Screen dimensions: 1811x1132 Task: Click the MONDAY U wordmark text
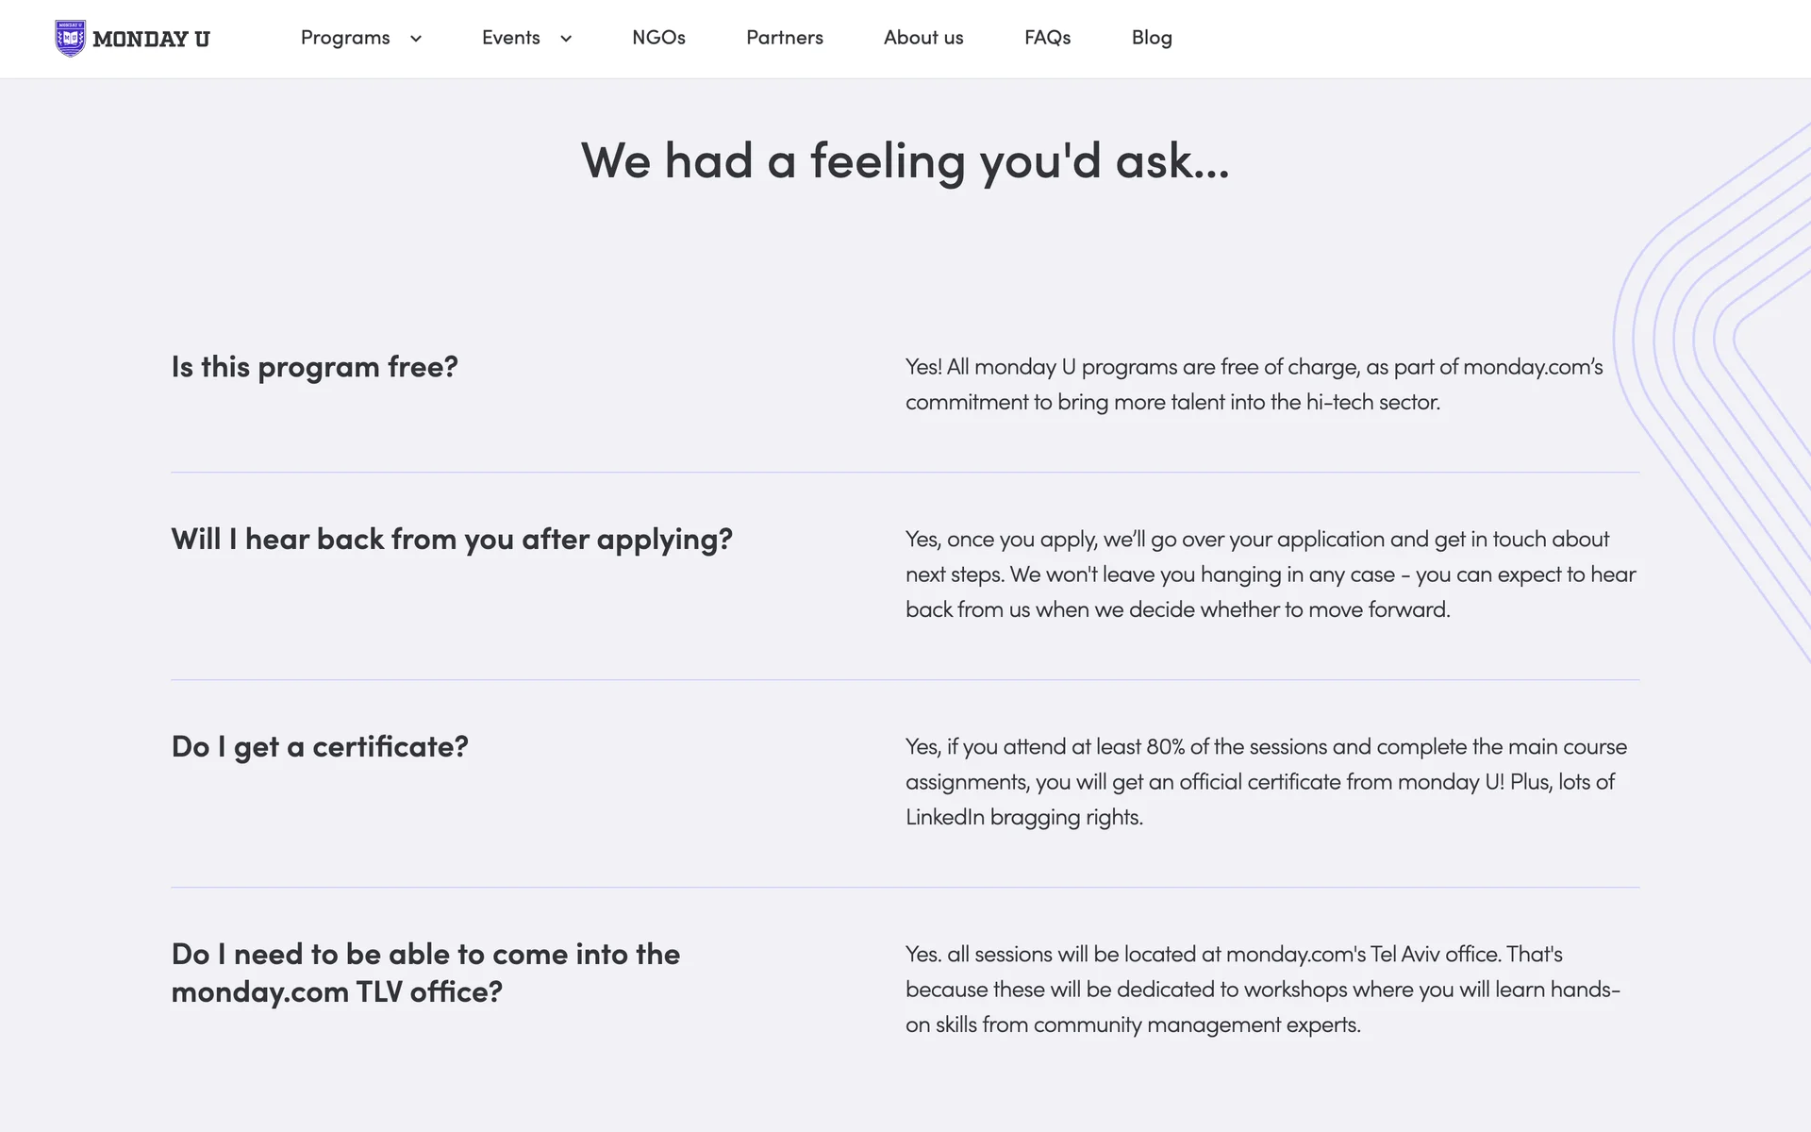click(x=151, y=40)
